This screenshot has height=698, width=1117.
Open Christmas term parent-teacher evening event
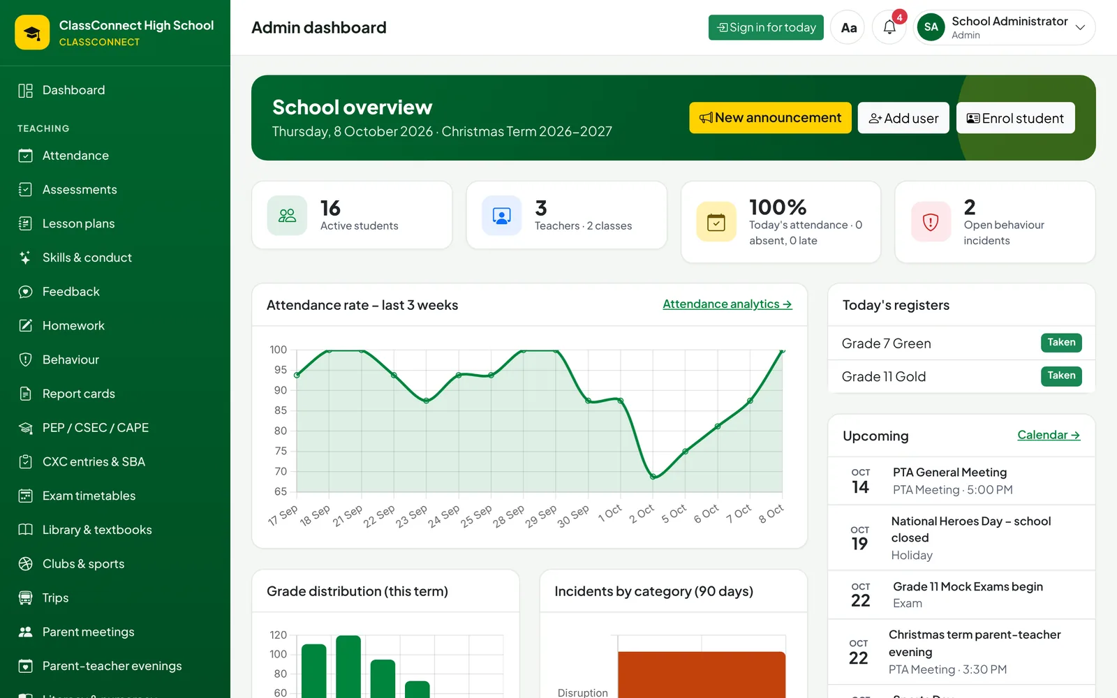[x=961, y=652]
